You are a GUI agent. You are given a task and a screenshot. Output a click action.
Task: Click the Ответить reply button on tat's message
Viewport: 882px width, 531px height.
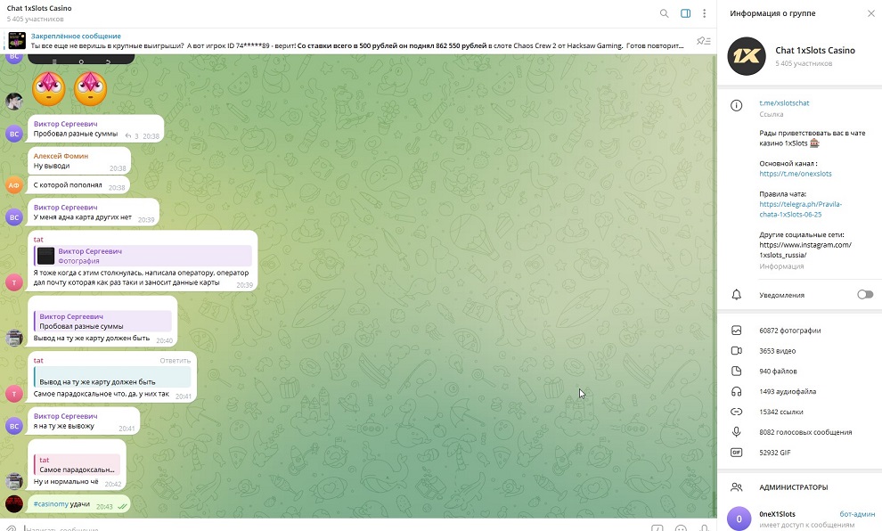tap(175, 361)
